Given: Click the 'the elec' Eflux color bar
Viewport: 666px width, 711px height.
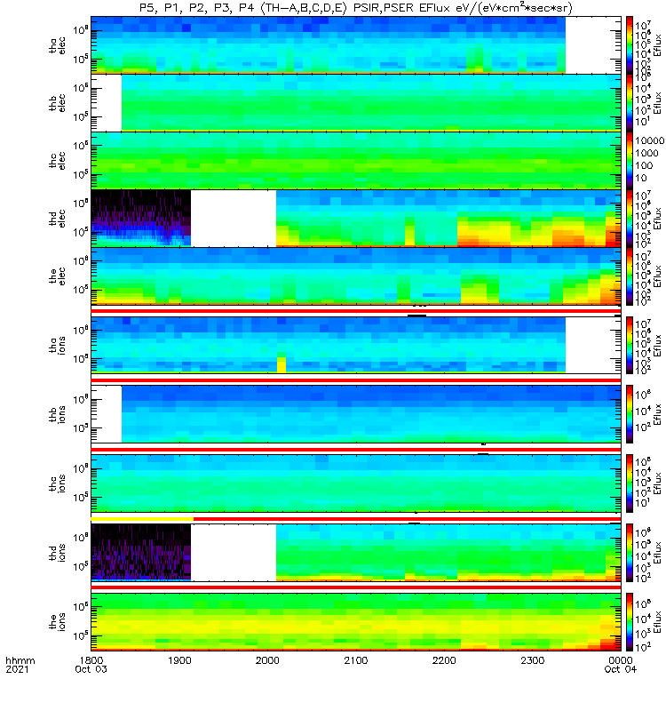Looking at the screenshot, I should 630,276.
